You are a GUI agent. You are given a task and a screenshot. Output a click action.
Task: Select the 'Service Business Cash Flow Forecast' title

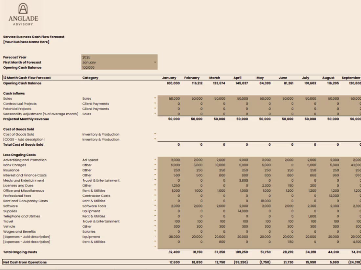(33, 37)
